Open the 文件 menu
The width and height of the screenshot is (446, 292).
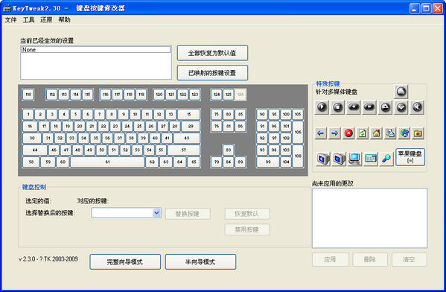pyautogui.click(x=11, y=19)
